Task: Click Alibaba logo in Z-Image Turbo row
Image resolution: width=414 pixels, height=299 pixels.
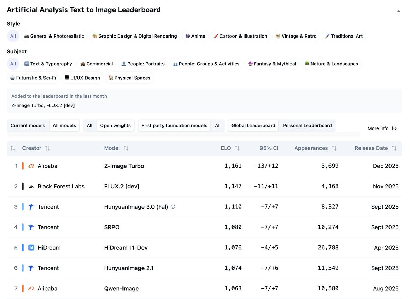Action: pyautogui.click(x=31, y=166)
